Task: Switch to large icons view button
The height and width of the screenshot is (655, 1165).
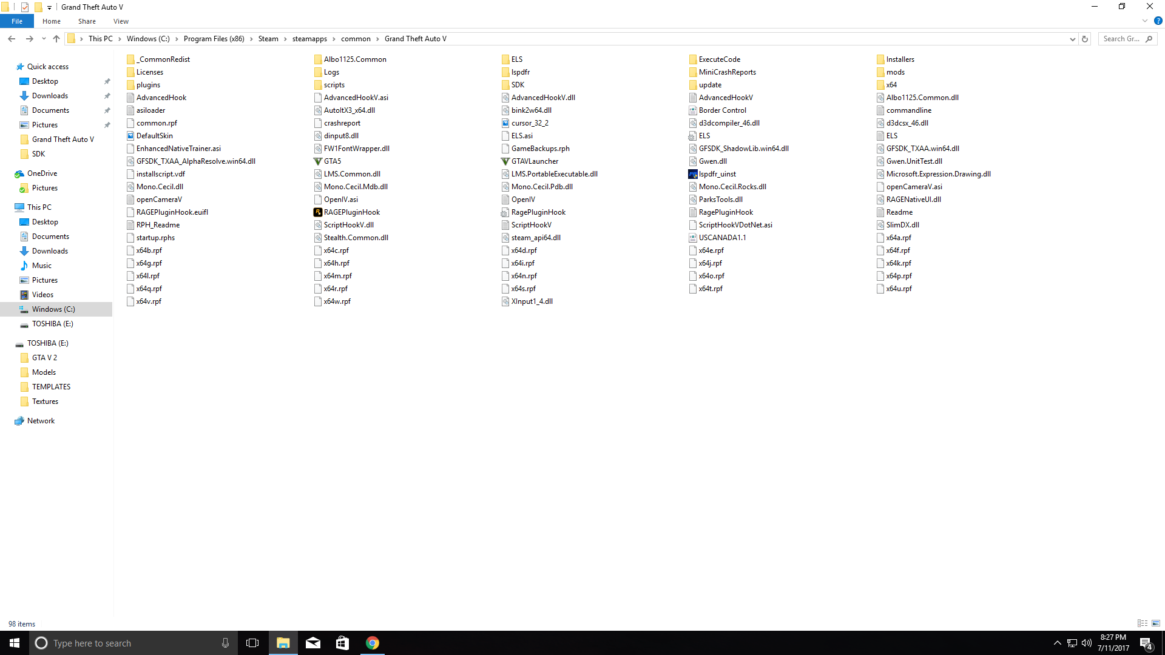Action: point(1156,623)
